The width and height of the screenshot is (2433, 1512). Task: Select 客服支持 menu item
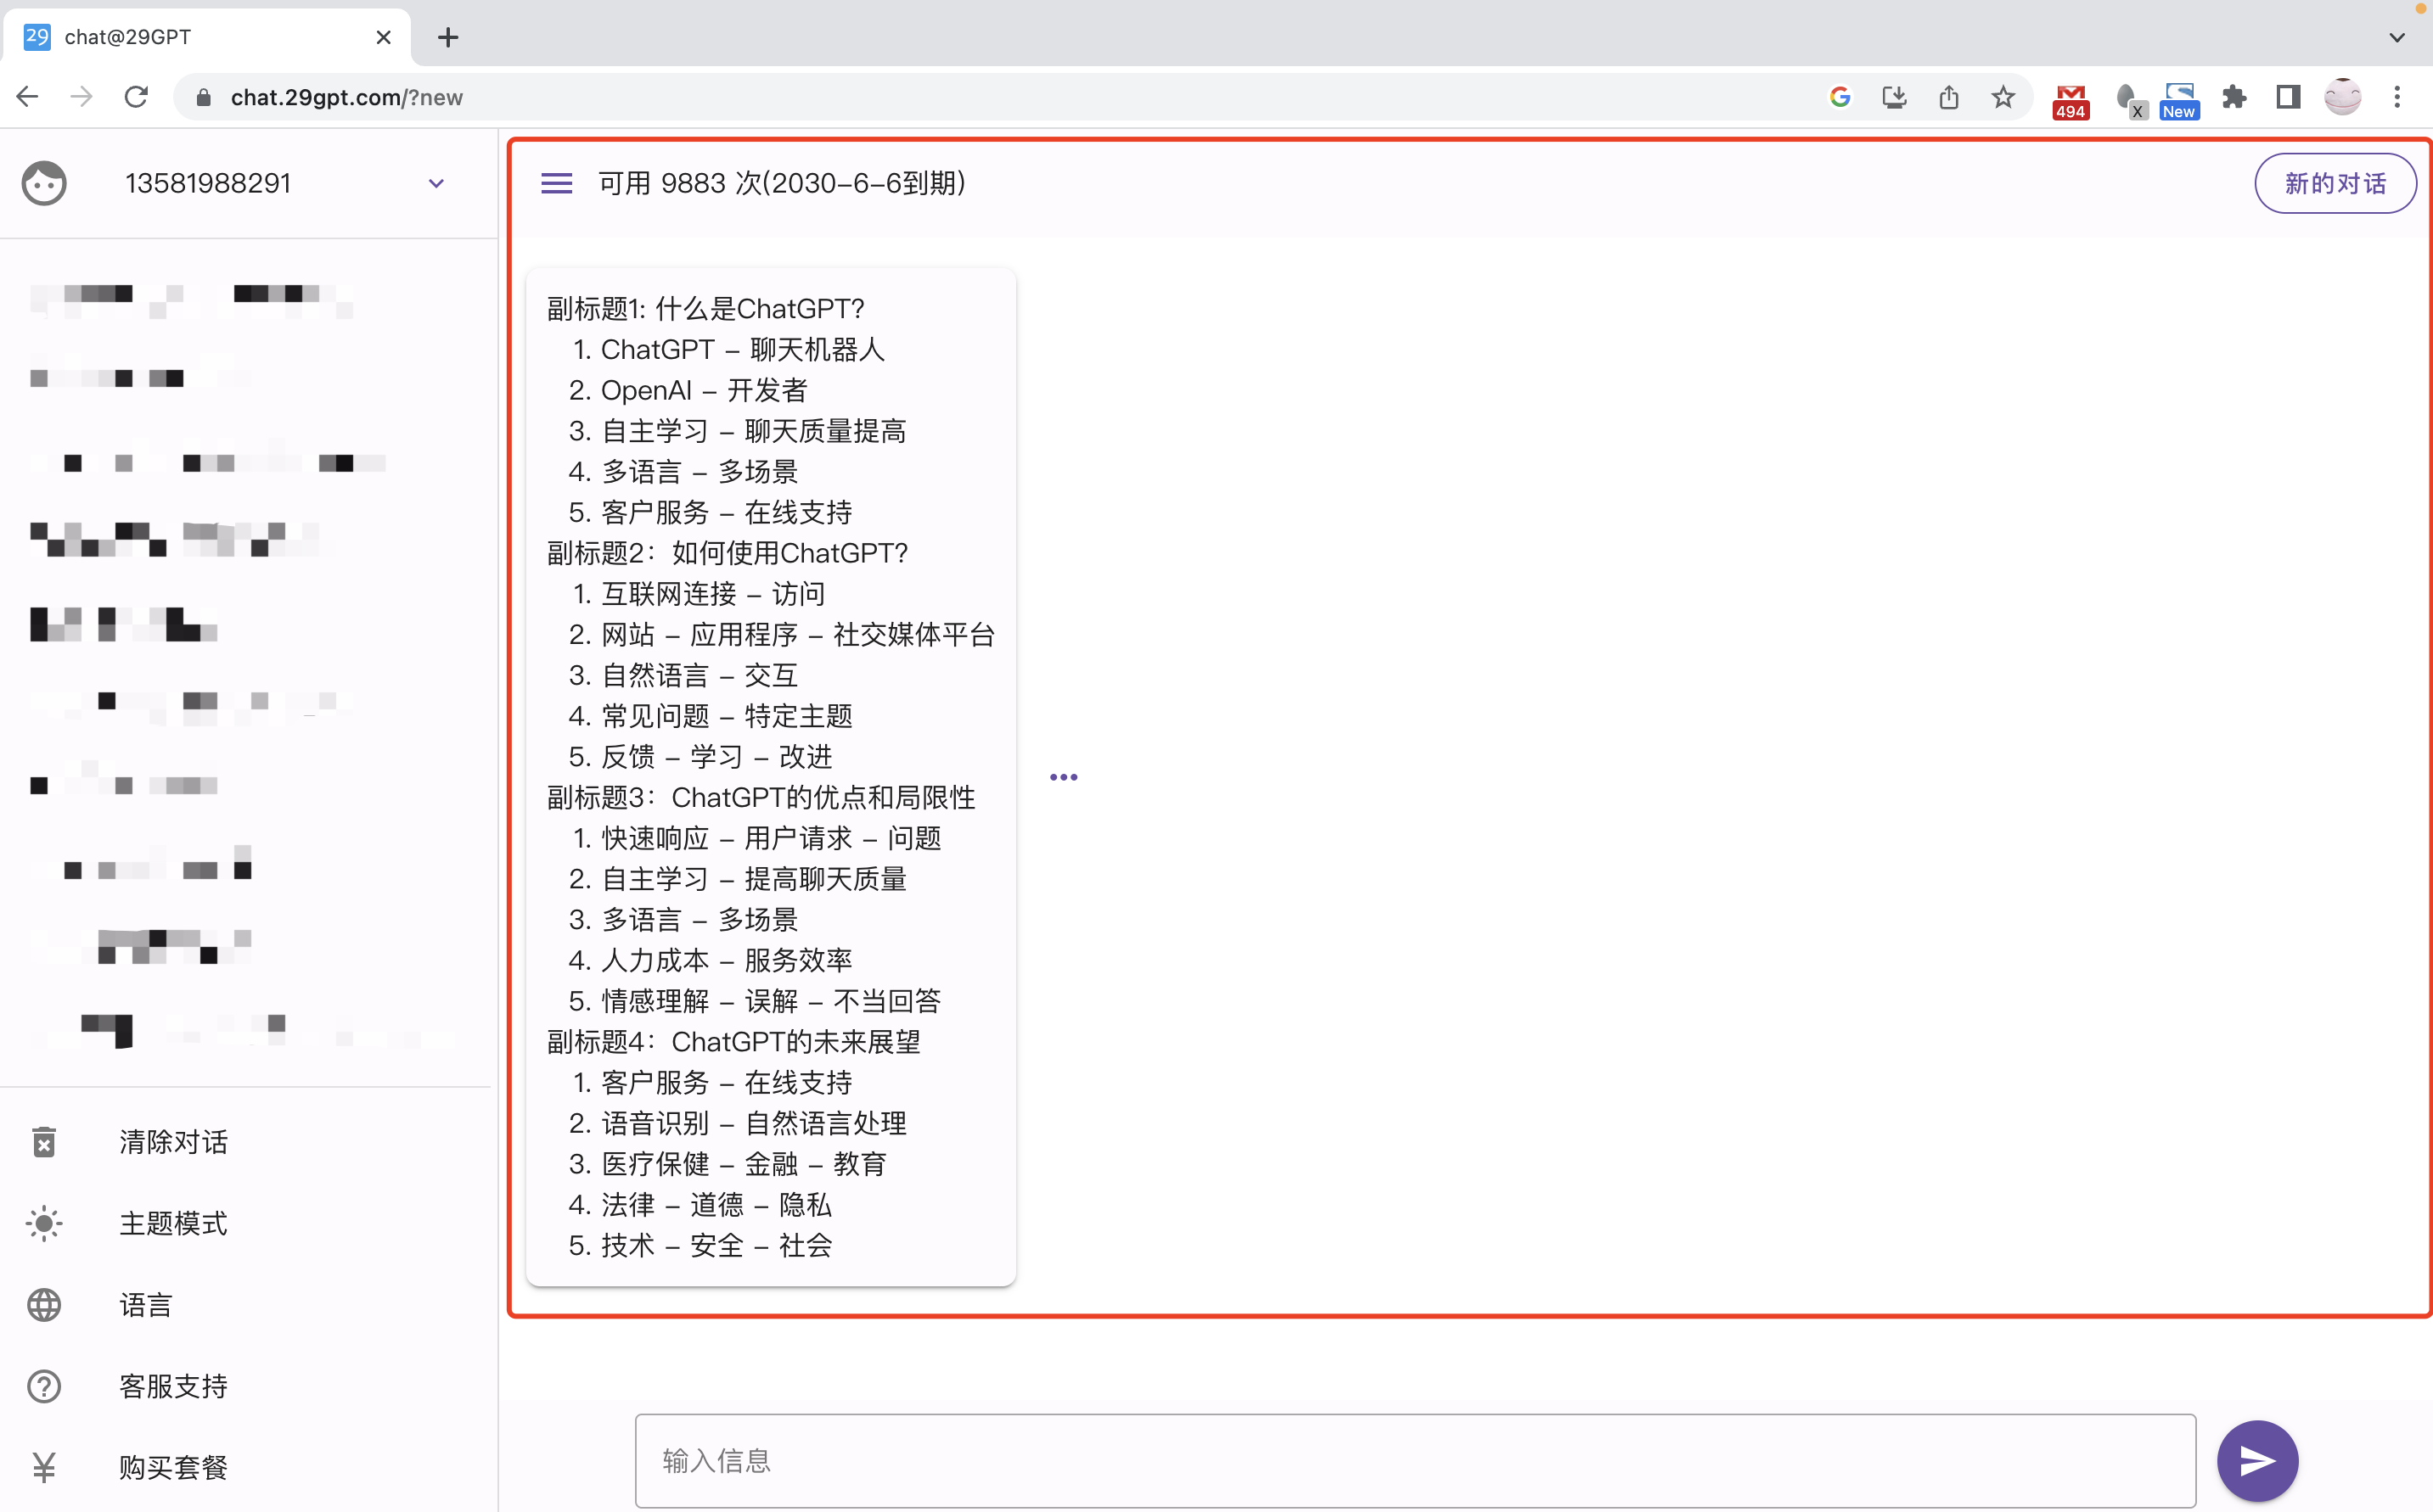point(173,1386)
